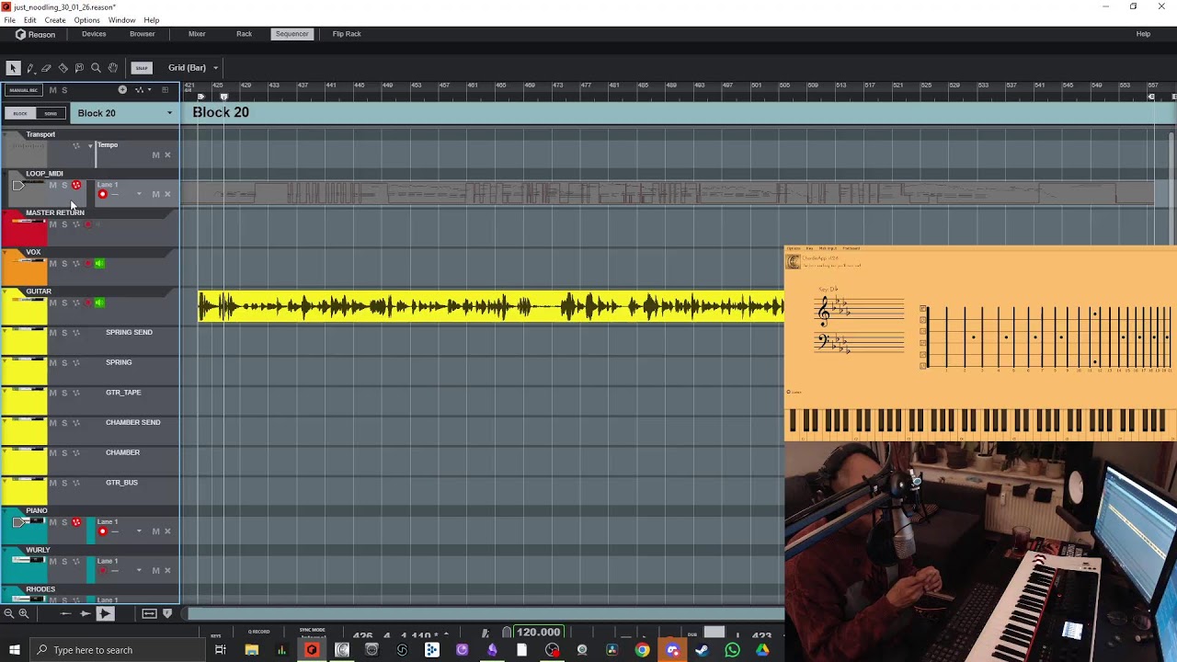
Task: Open the File menu
Action: [x=9, y=20]
